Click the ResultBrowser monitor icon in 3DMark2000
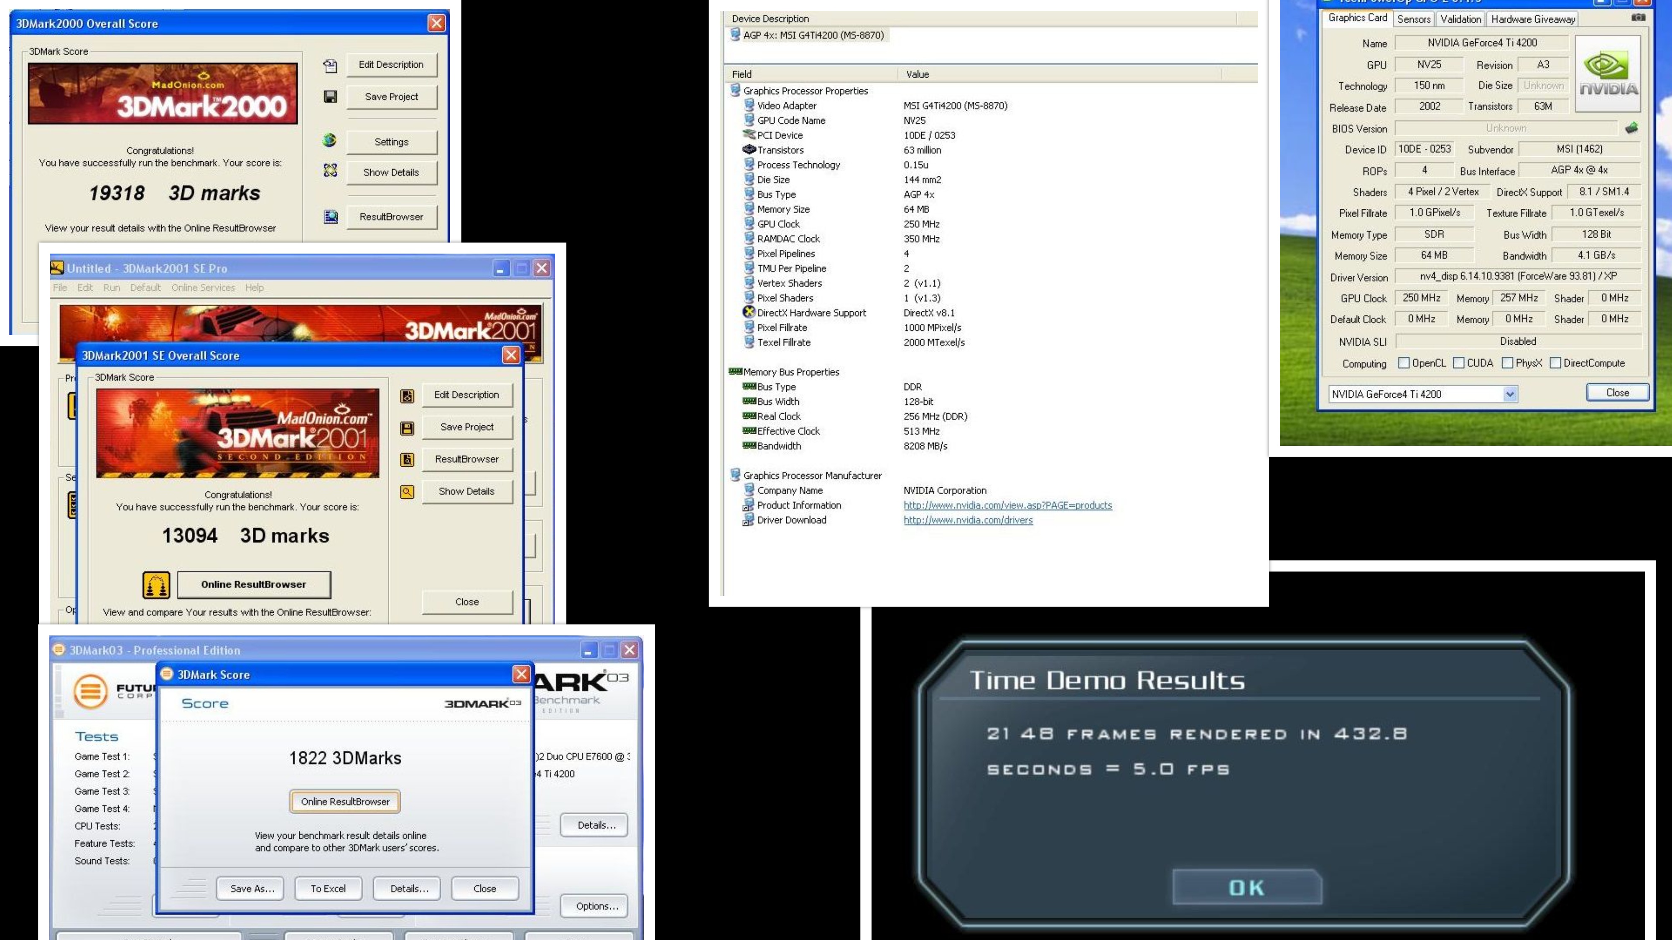1672x940 pixels. pyautogui.click(x=330, y=217)
